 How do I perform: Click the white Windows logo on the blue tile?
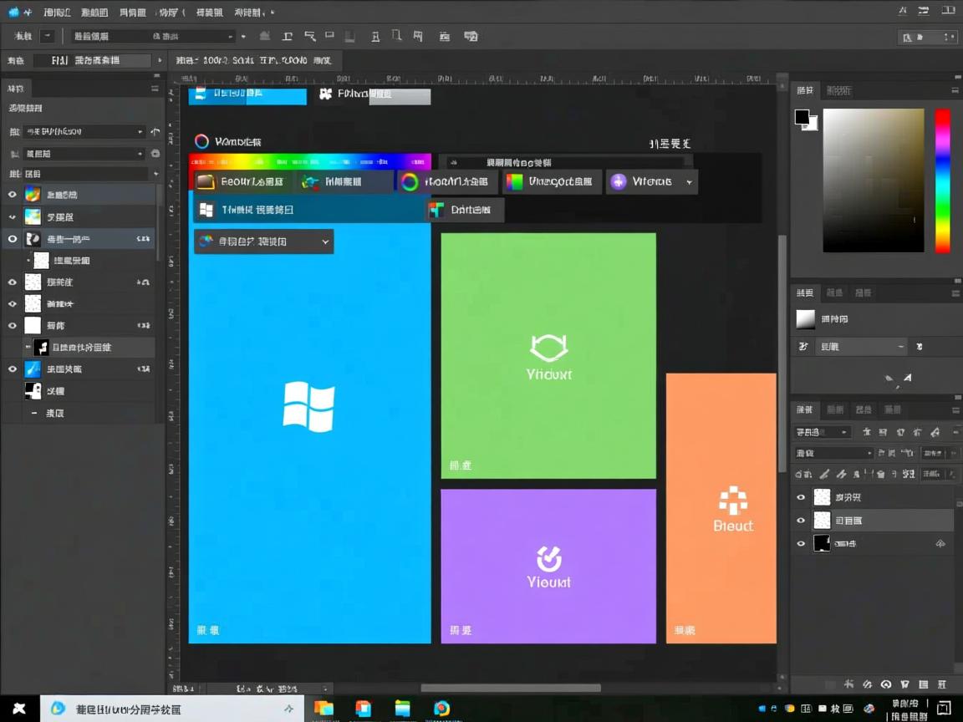pos(308,406)
